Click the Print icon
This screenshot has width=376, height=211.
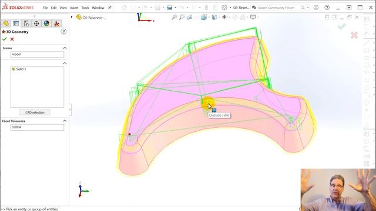170,8
